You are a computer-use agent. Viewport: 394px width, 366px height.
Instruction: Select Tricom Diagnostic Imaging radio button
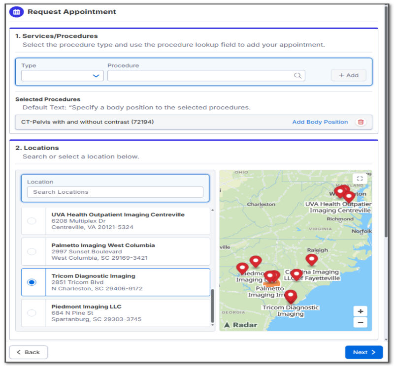[x=32, y=282]
